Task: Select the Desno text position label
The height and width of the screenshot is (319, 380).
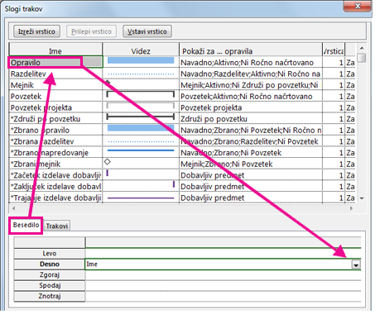Action: (x=50, y=264)
